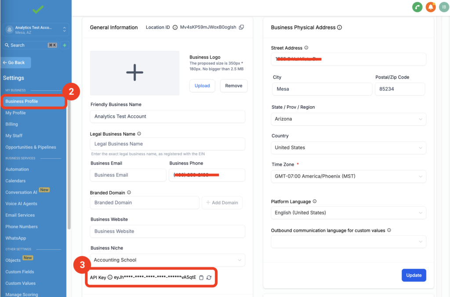Copy the API Key value

[x=201, y=277]
